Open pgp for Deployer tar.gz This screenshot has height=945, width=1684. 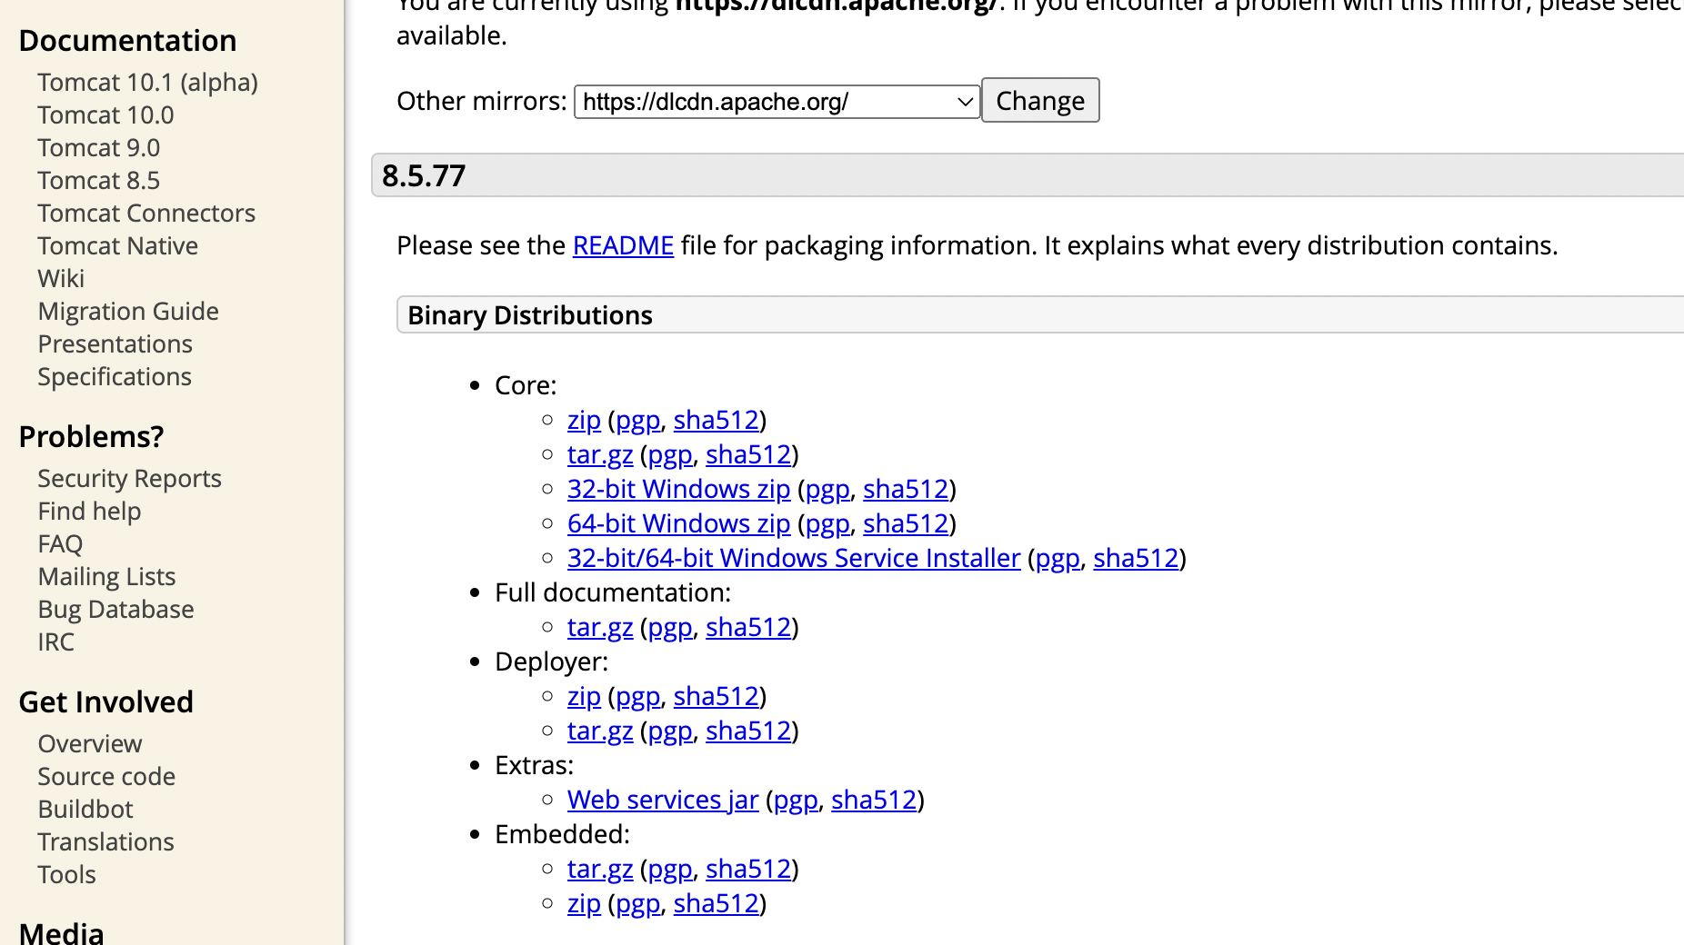[x=670, y=731]
